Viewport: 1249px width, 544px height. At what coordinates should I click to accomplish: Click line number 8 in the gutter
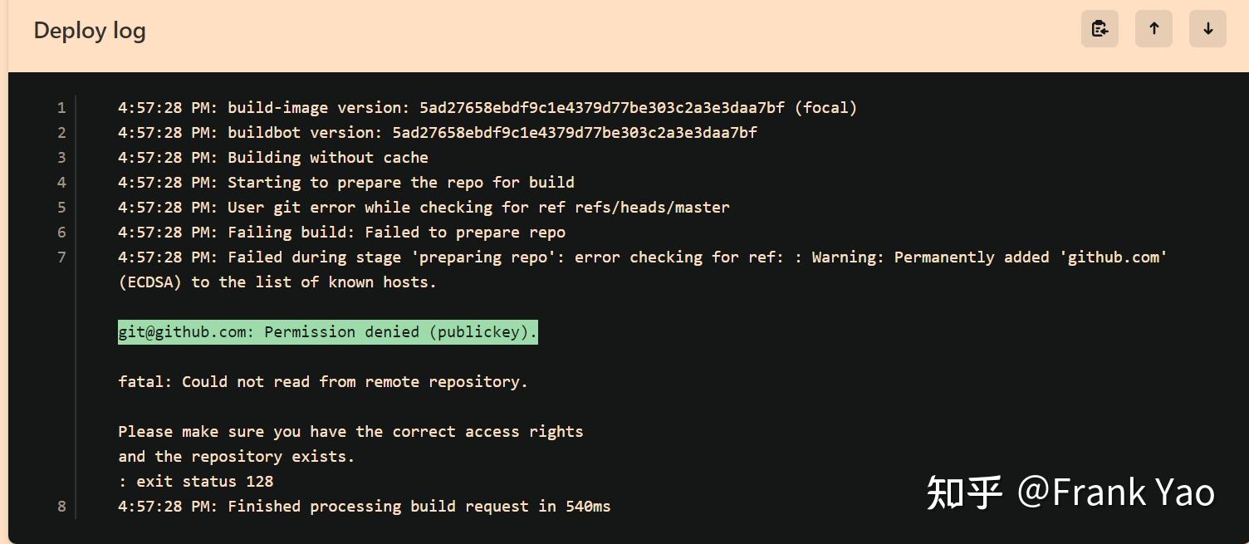(61, 506)
